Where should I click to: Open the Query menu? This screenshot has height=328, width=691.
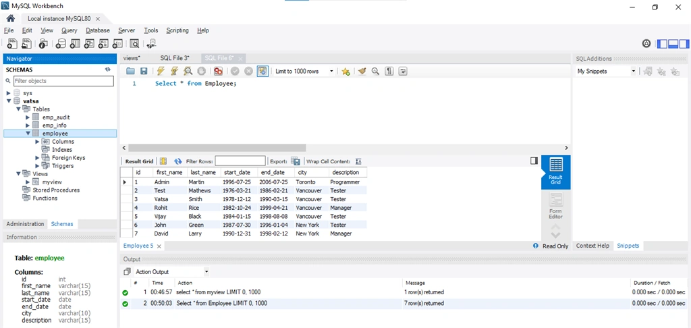[70, 30]
